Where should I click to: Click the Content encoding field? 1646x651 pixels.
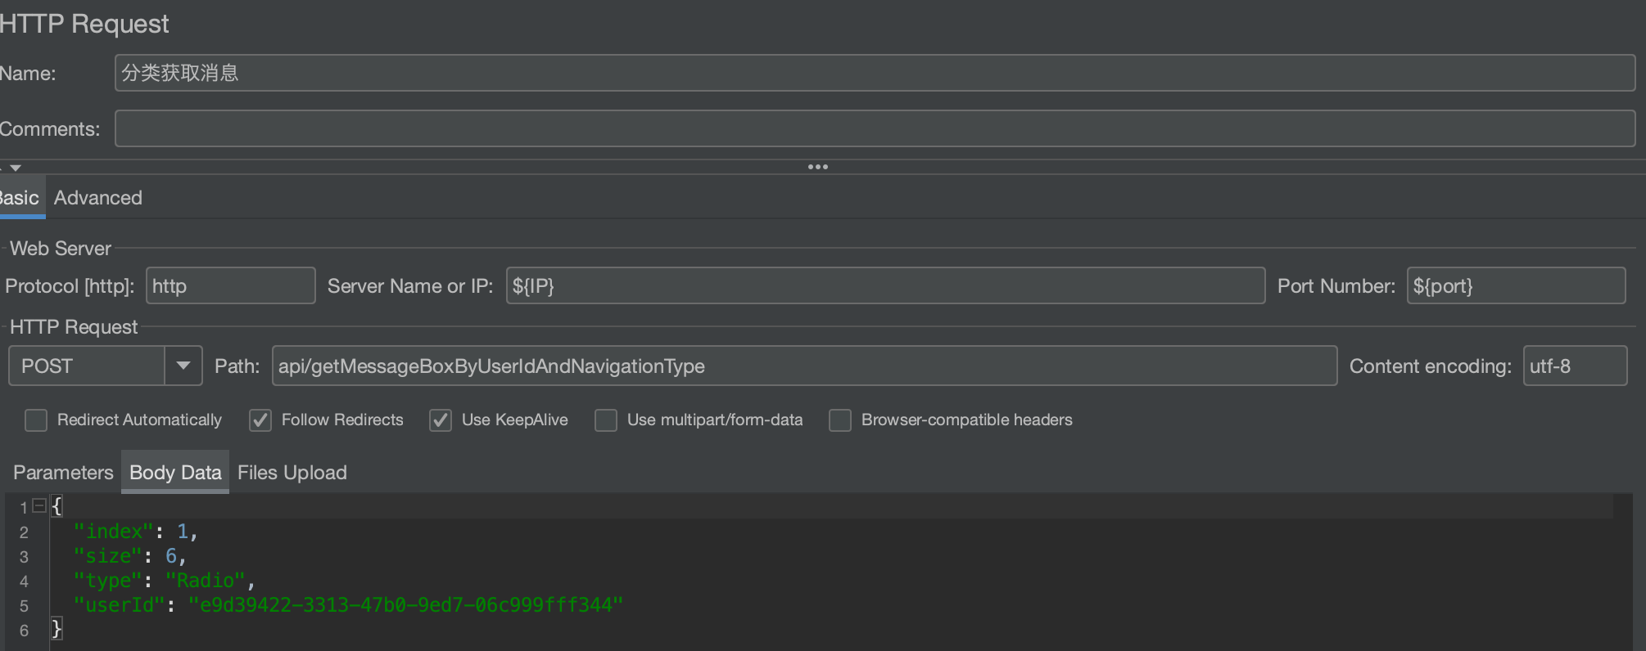click(1575, 366)
